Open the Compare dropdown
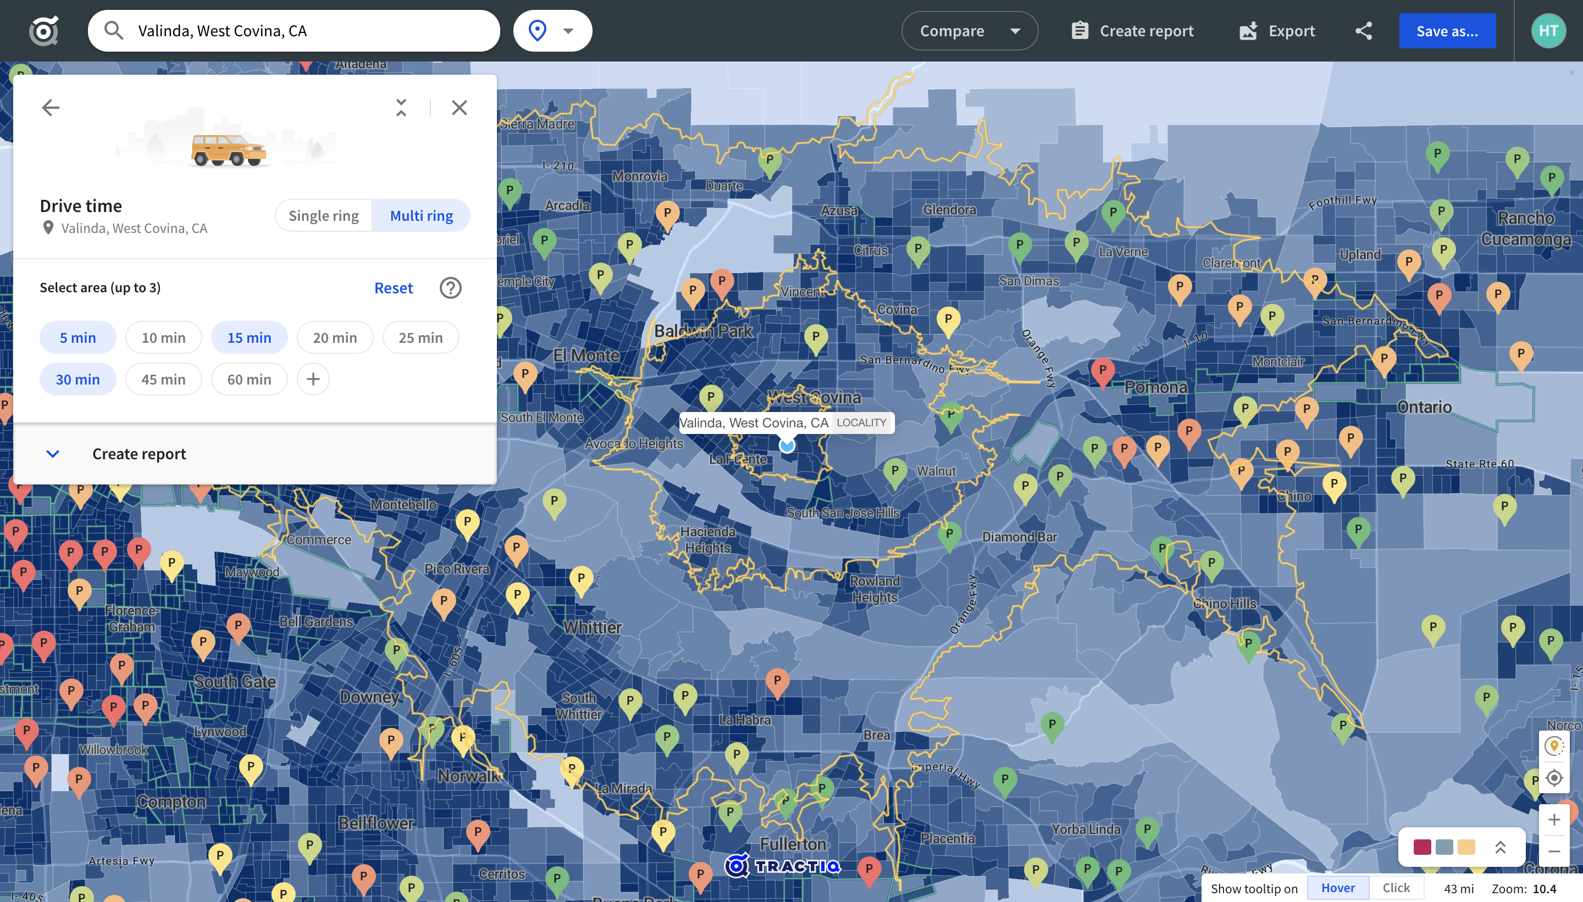Screen dimensions: 1583x902 970,30
